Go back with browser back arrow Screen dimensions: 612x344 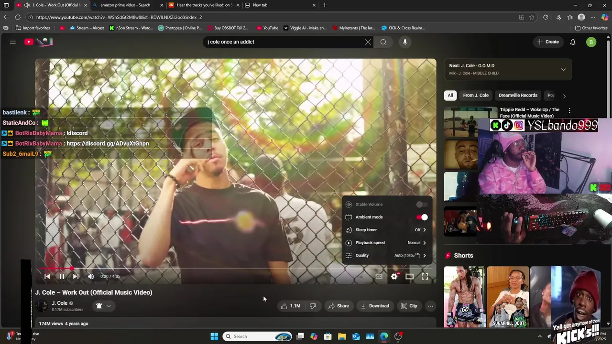pyautogui.click(x=6, y=17)
